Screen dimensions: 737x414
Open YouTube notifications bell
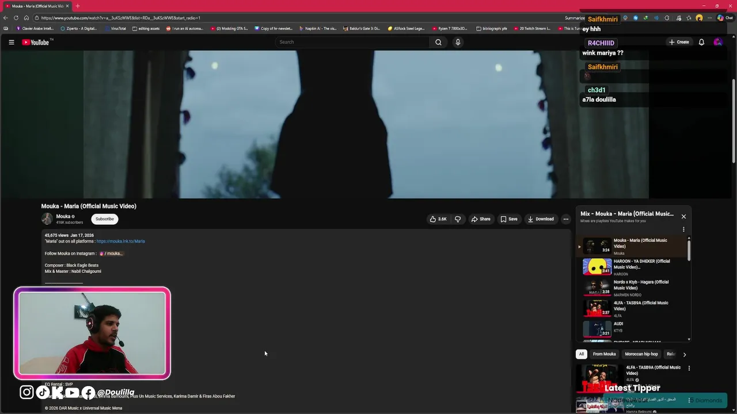[701, 42]
